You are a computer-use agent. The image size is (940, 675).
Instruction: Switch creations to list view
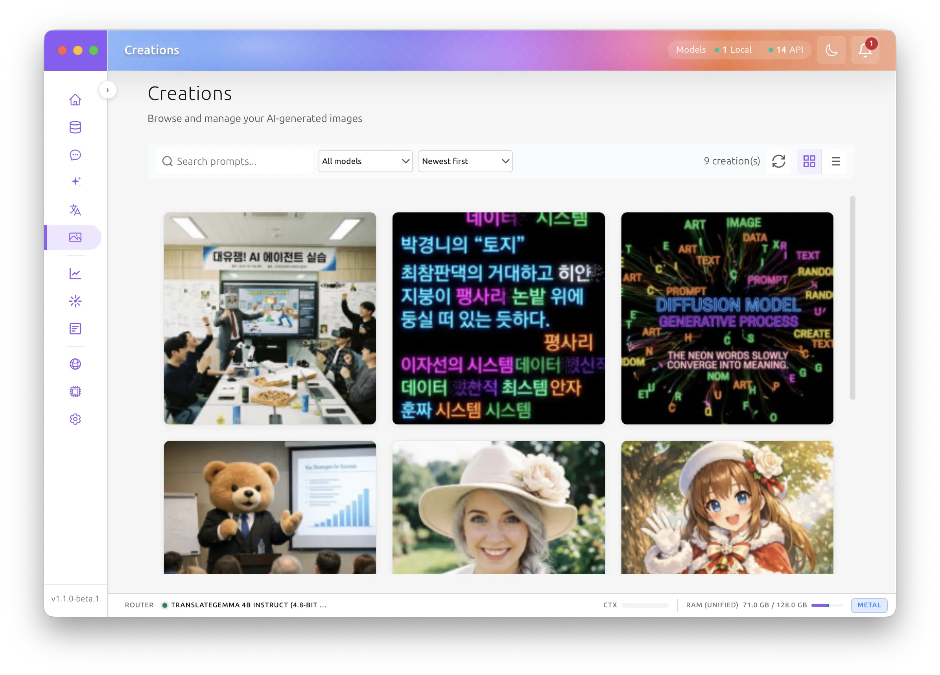[x=836, y=161]
